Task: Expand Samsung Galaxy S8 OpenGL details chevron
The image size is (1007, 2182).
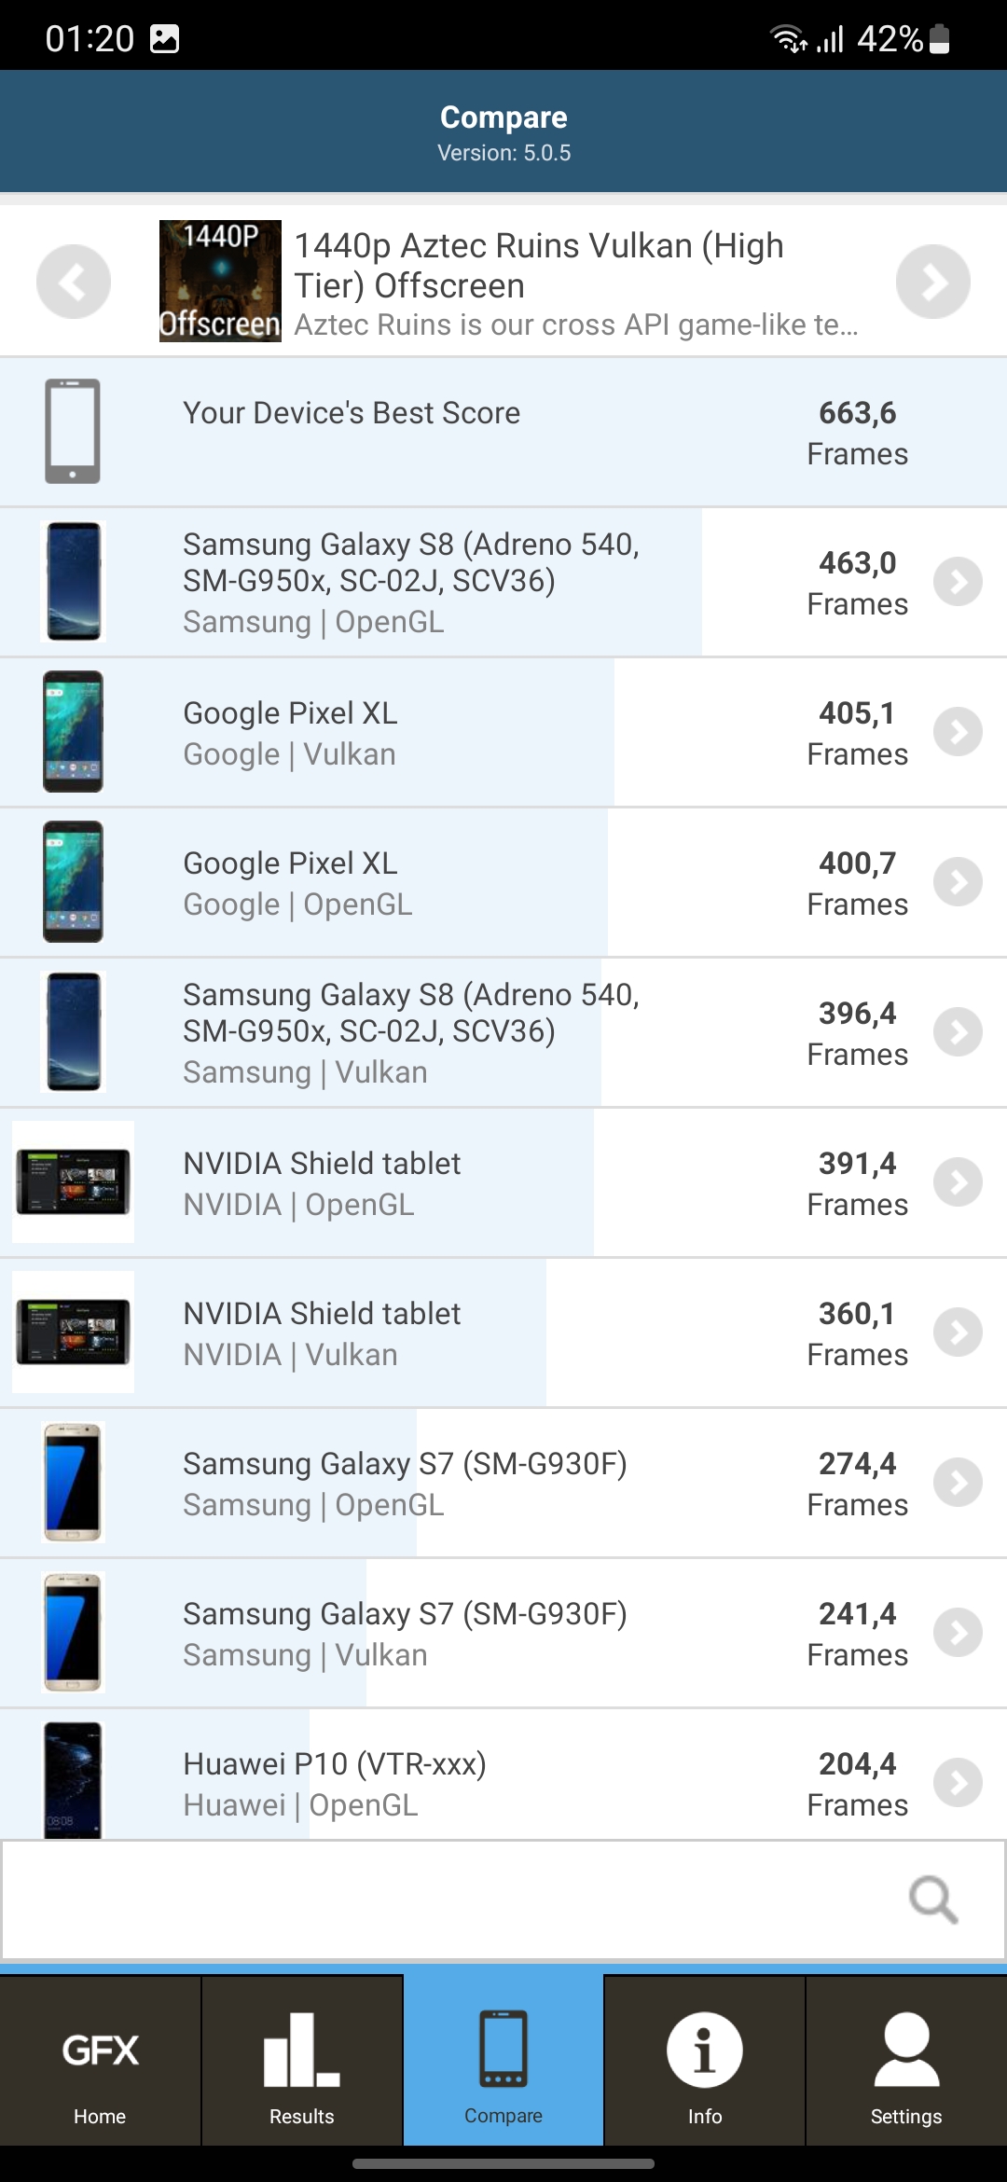Action: (x=958, y=582)
